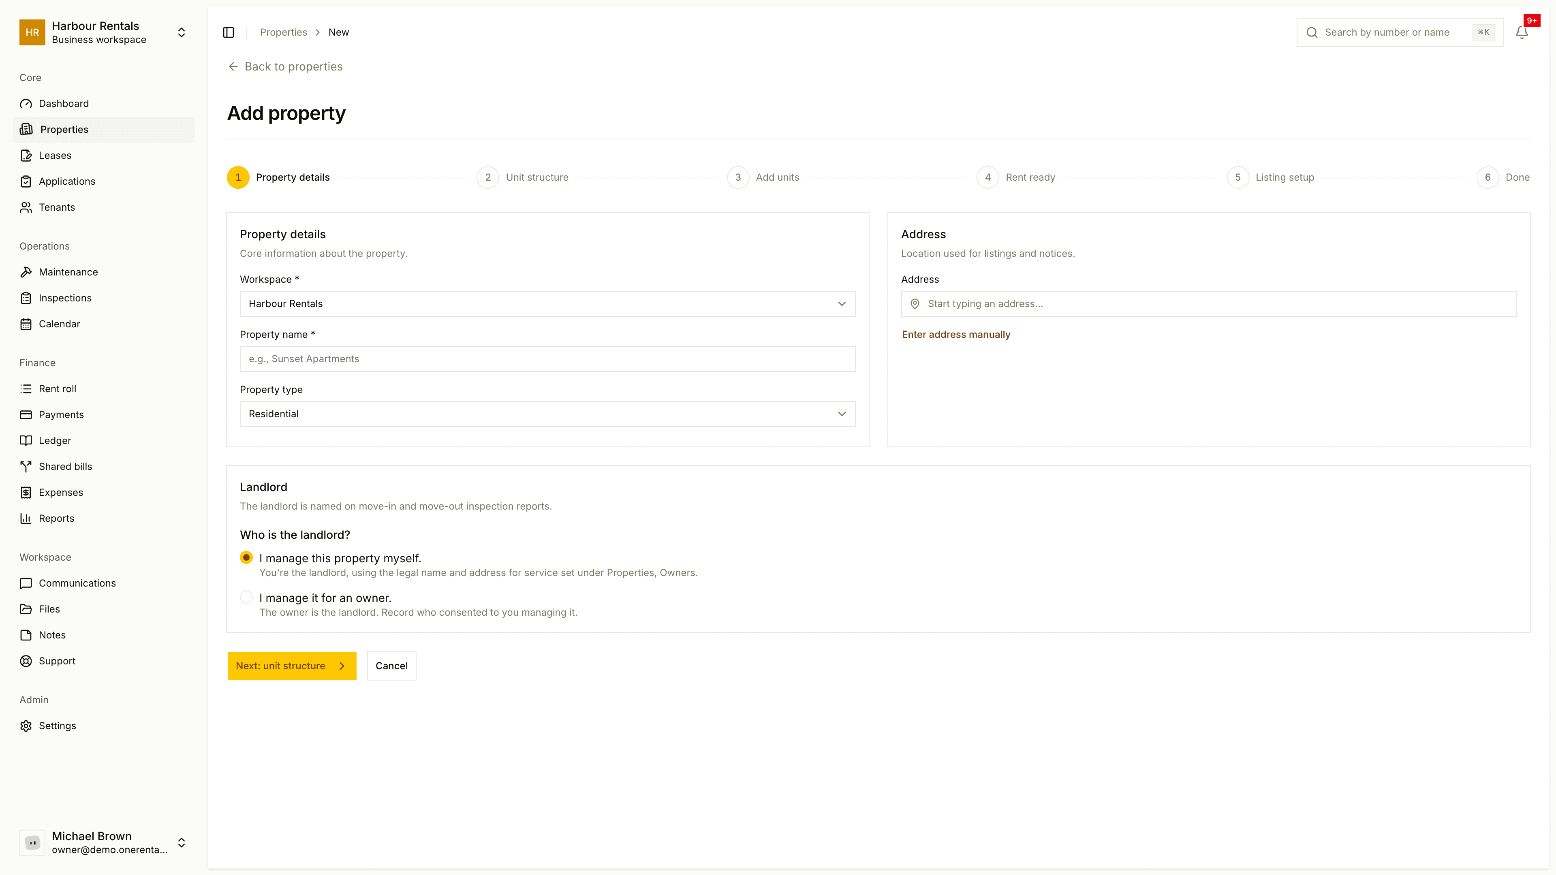Viewport: 1556px width, 875px height.
Task: Select 'I manage this property myself' radio
Action: 246,557
